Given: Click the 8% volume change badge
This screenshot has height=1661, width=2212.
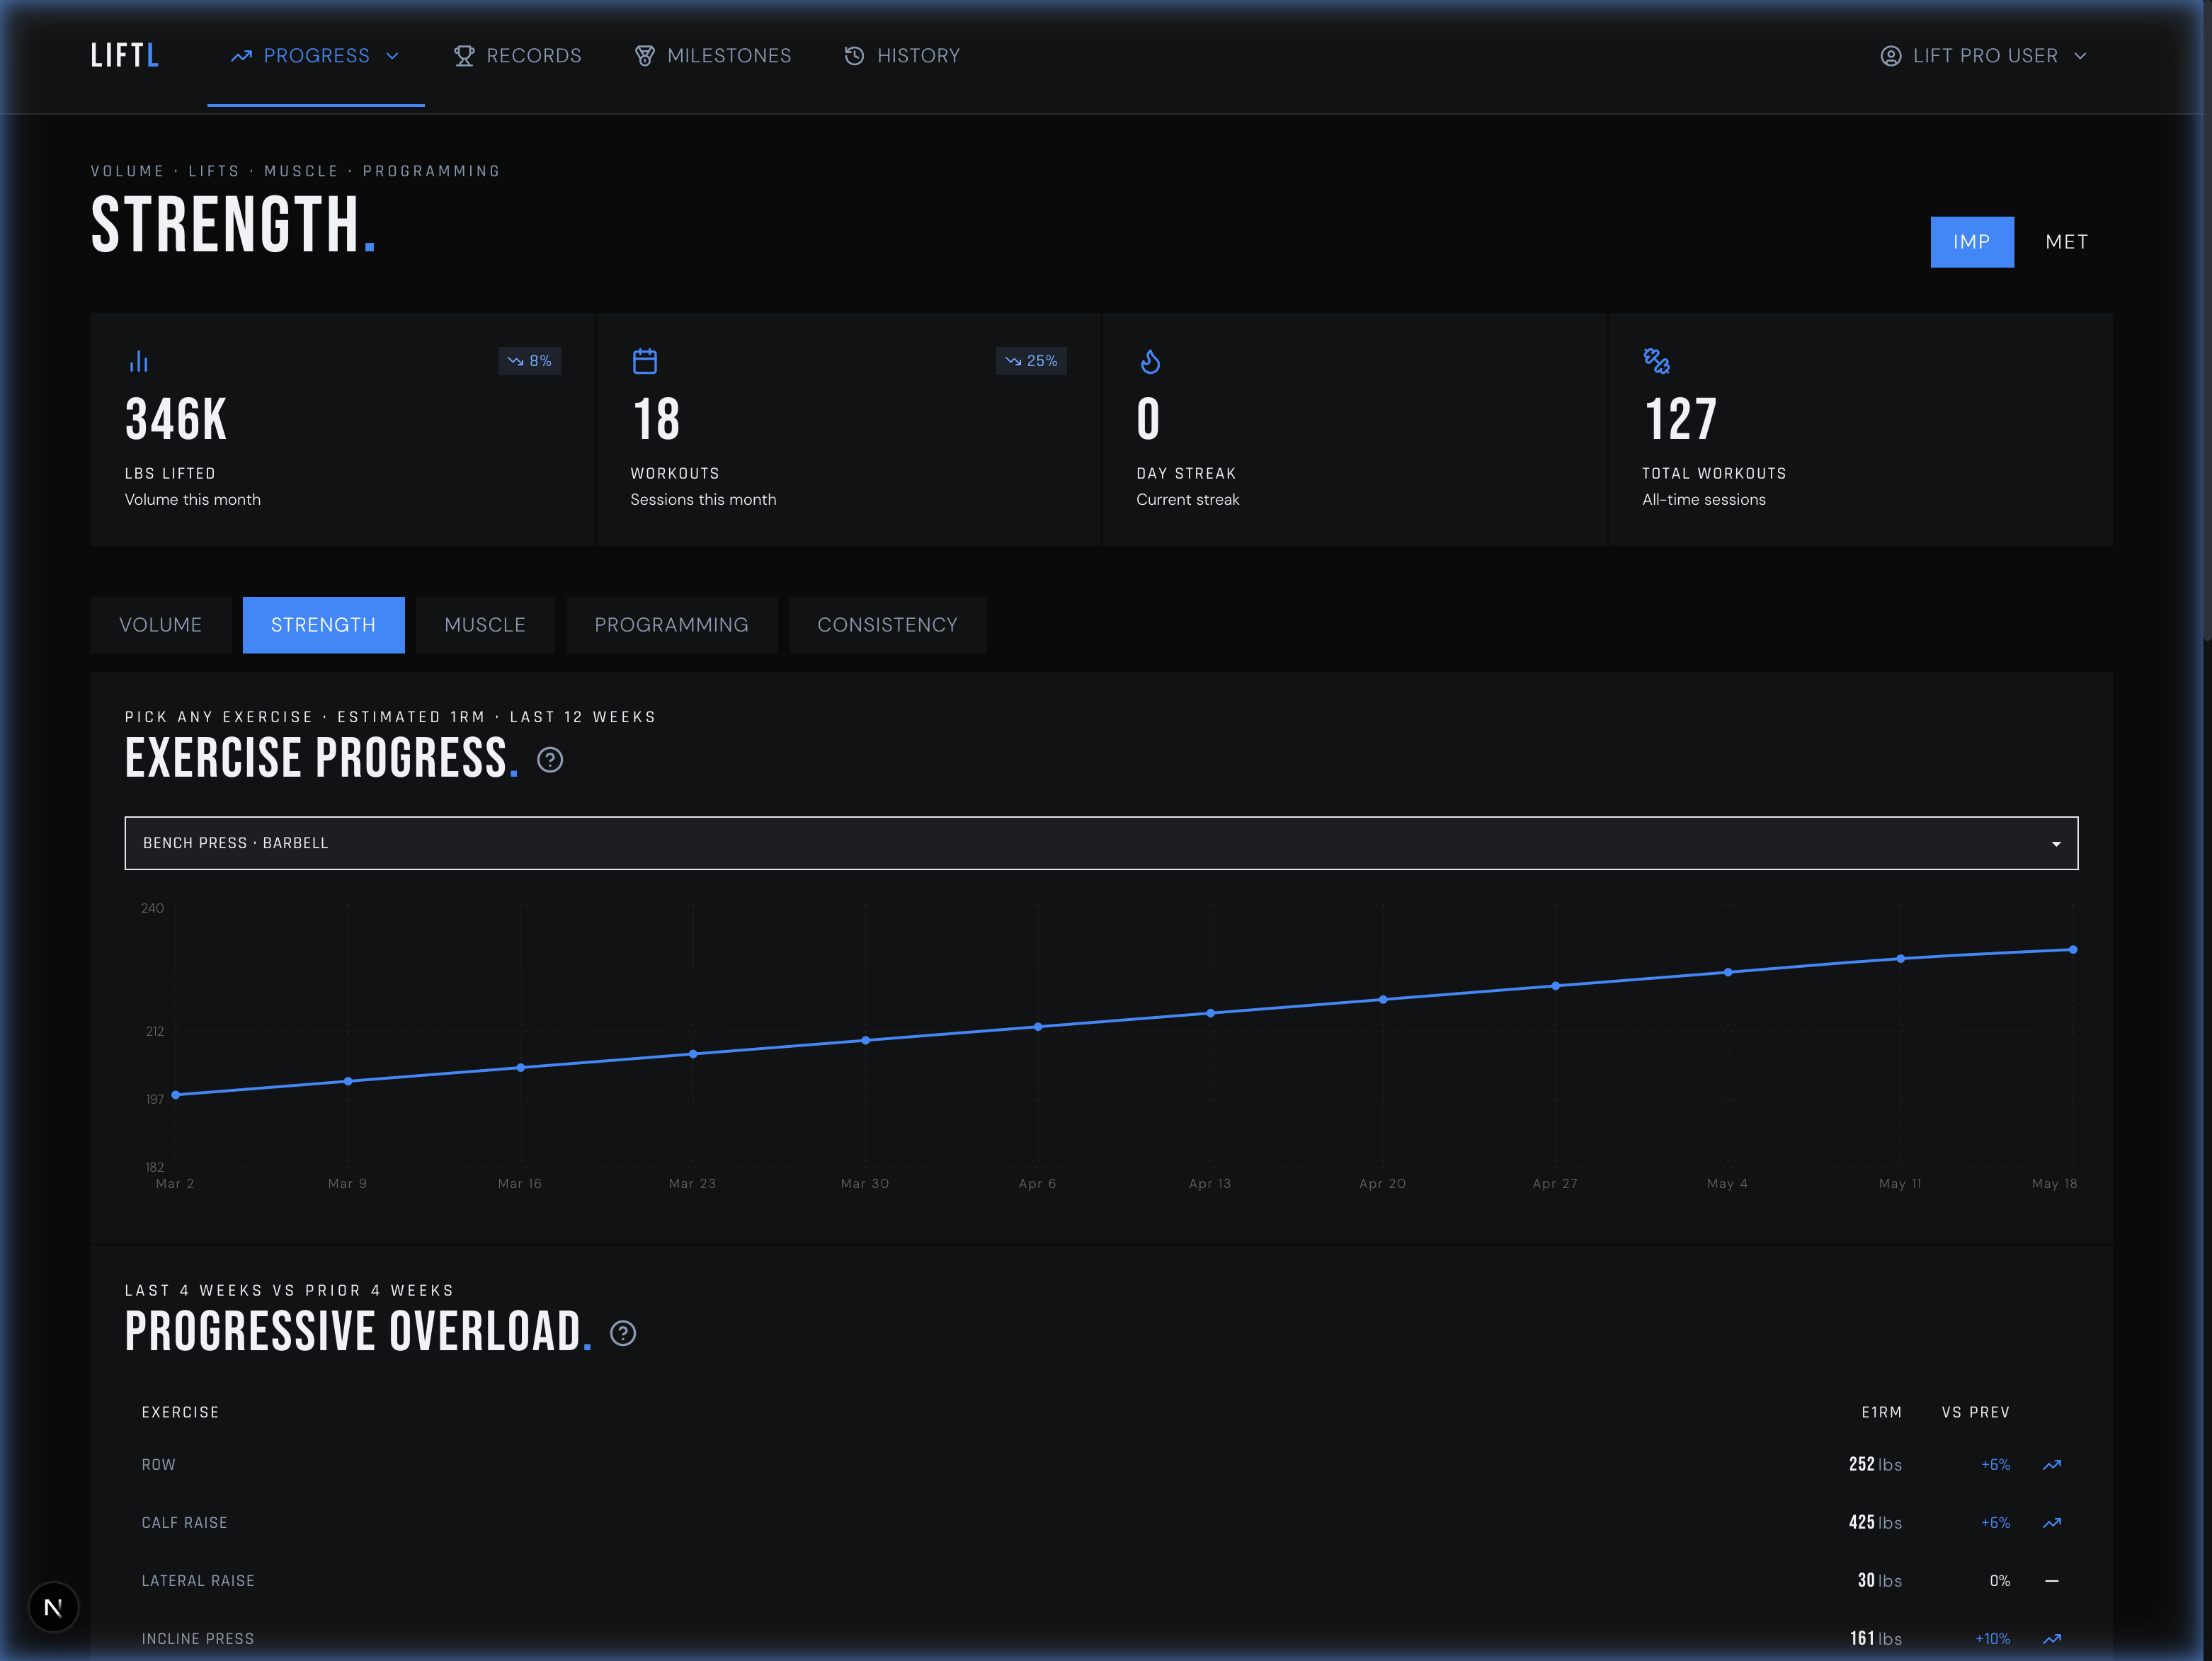Looking at the screenshot, I should 530,361.
